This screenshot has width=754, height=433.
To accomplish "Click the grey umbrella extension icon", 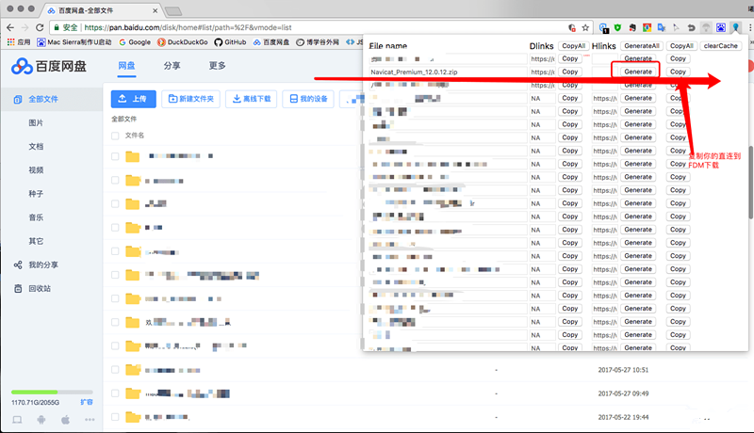I will click(706, 28).
